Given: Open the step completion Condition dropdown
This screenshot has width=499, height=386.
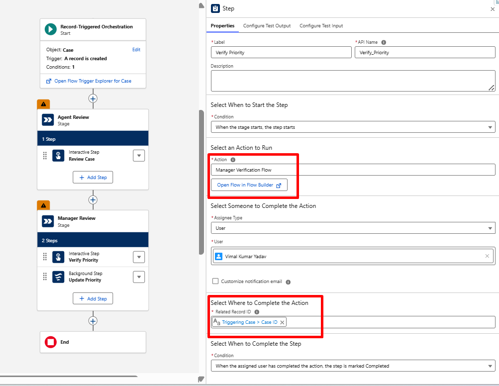Looking at the screenshot, I should (x=353, y=366).
